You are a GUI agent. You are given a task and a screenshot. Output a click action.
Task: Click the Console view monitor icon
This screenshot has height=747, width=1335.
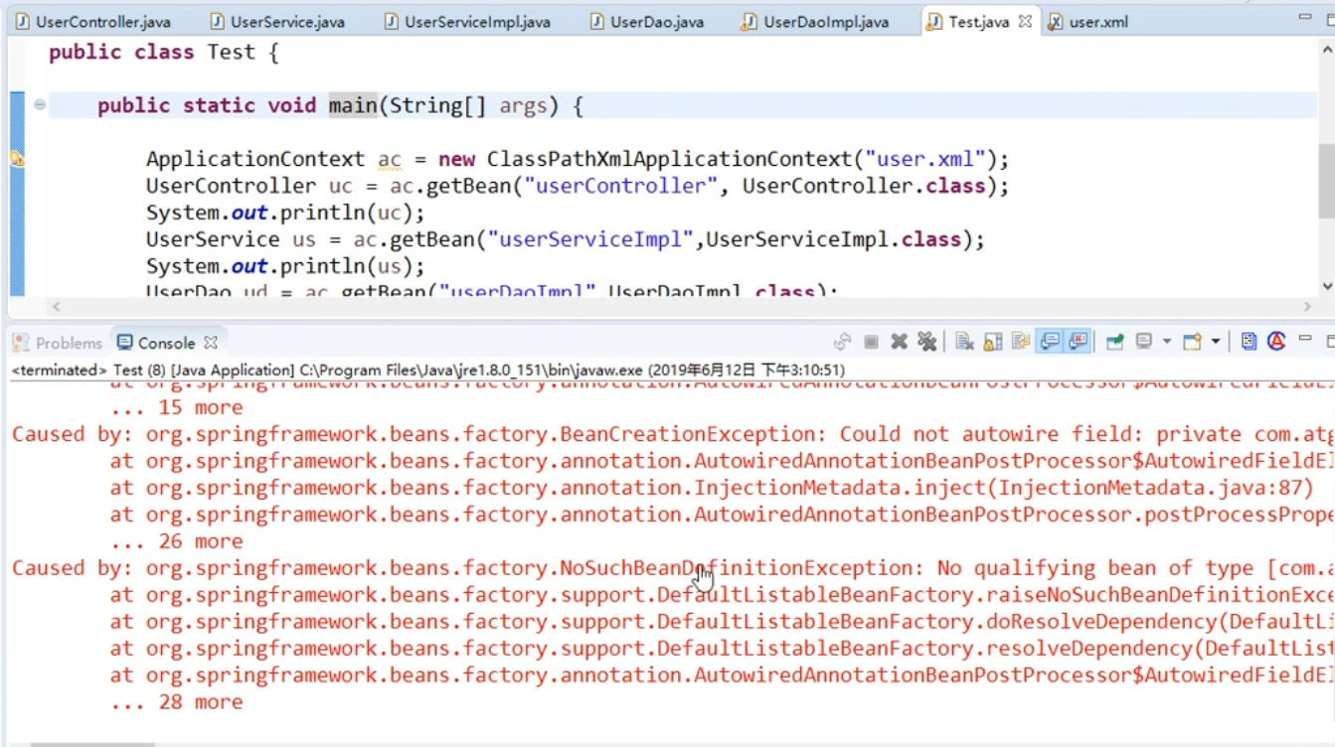(x=124, y=343)
